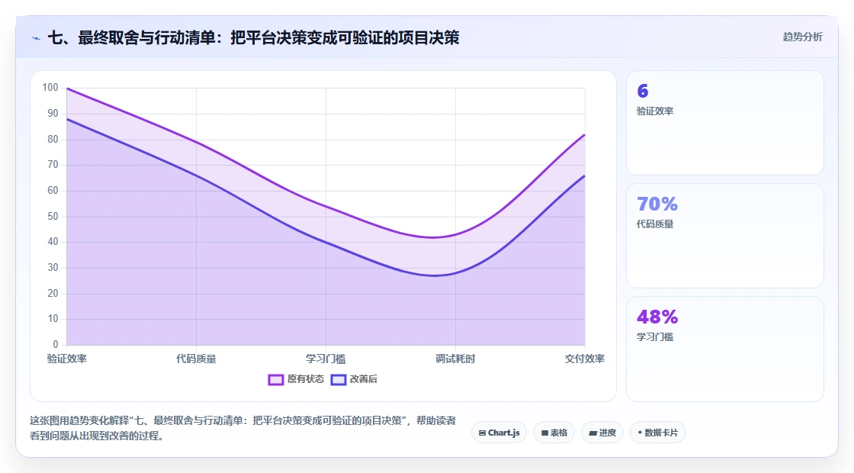
Task: Select the 数据卡片 tag
Action: coord(658,433)
